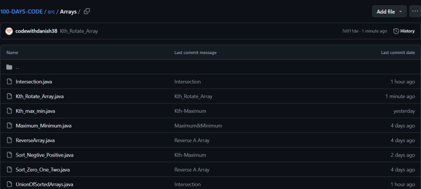421x189 pixels.
Task: Click the file icon beside ReverseArray.java
Action: [x=9, y=140]
